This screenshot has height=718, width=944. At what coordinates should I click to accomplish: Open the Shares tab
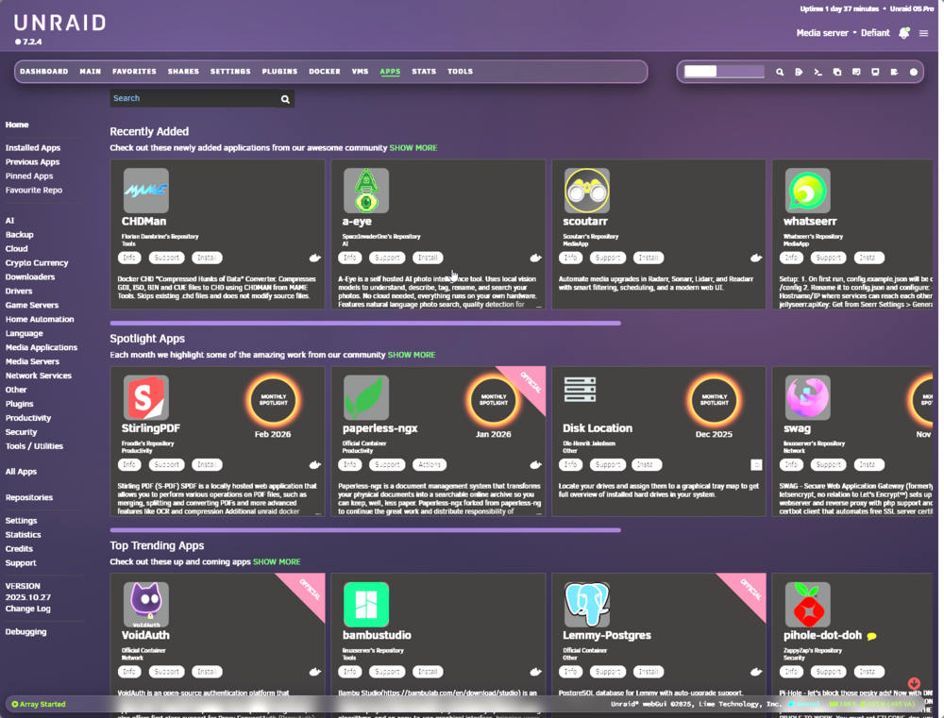[x=183, y=72]
